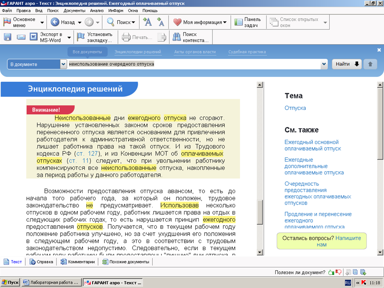Select the Судебная практика search tab
Image resolution: width=384 pixels, height=288 pixels.
tap(247, 52)
